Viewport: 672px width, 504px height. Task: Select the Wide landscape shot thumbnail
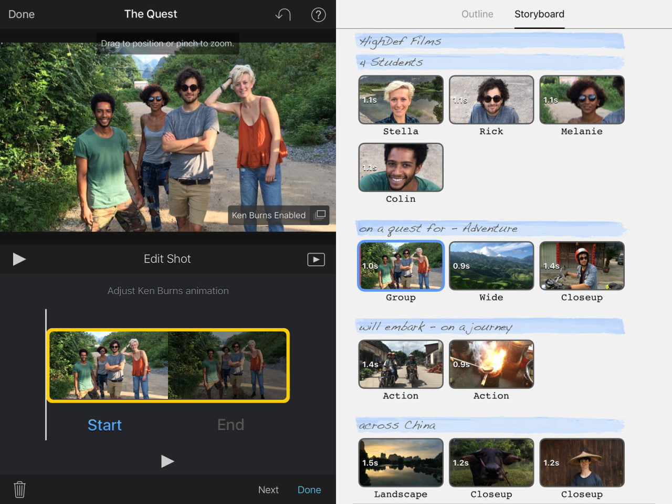coord(491,266)
